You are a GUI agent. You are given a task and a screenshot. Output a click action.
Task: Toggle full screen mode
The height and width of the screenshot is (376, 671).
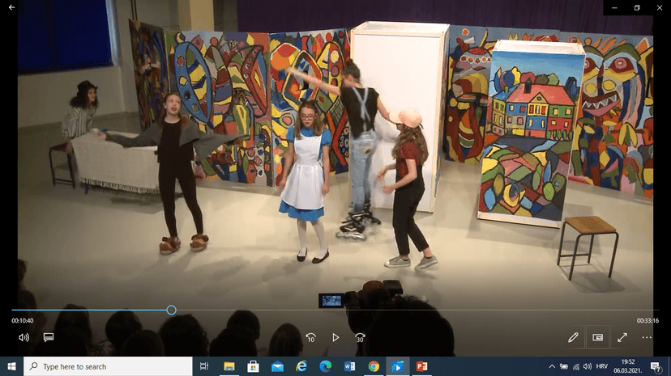click(622, 337)
